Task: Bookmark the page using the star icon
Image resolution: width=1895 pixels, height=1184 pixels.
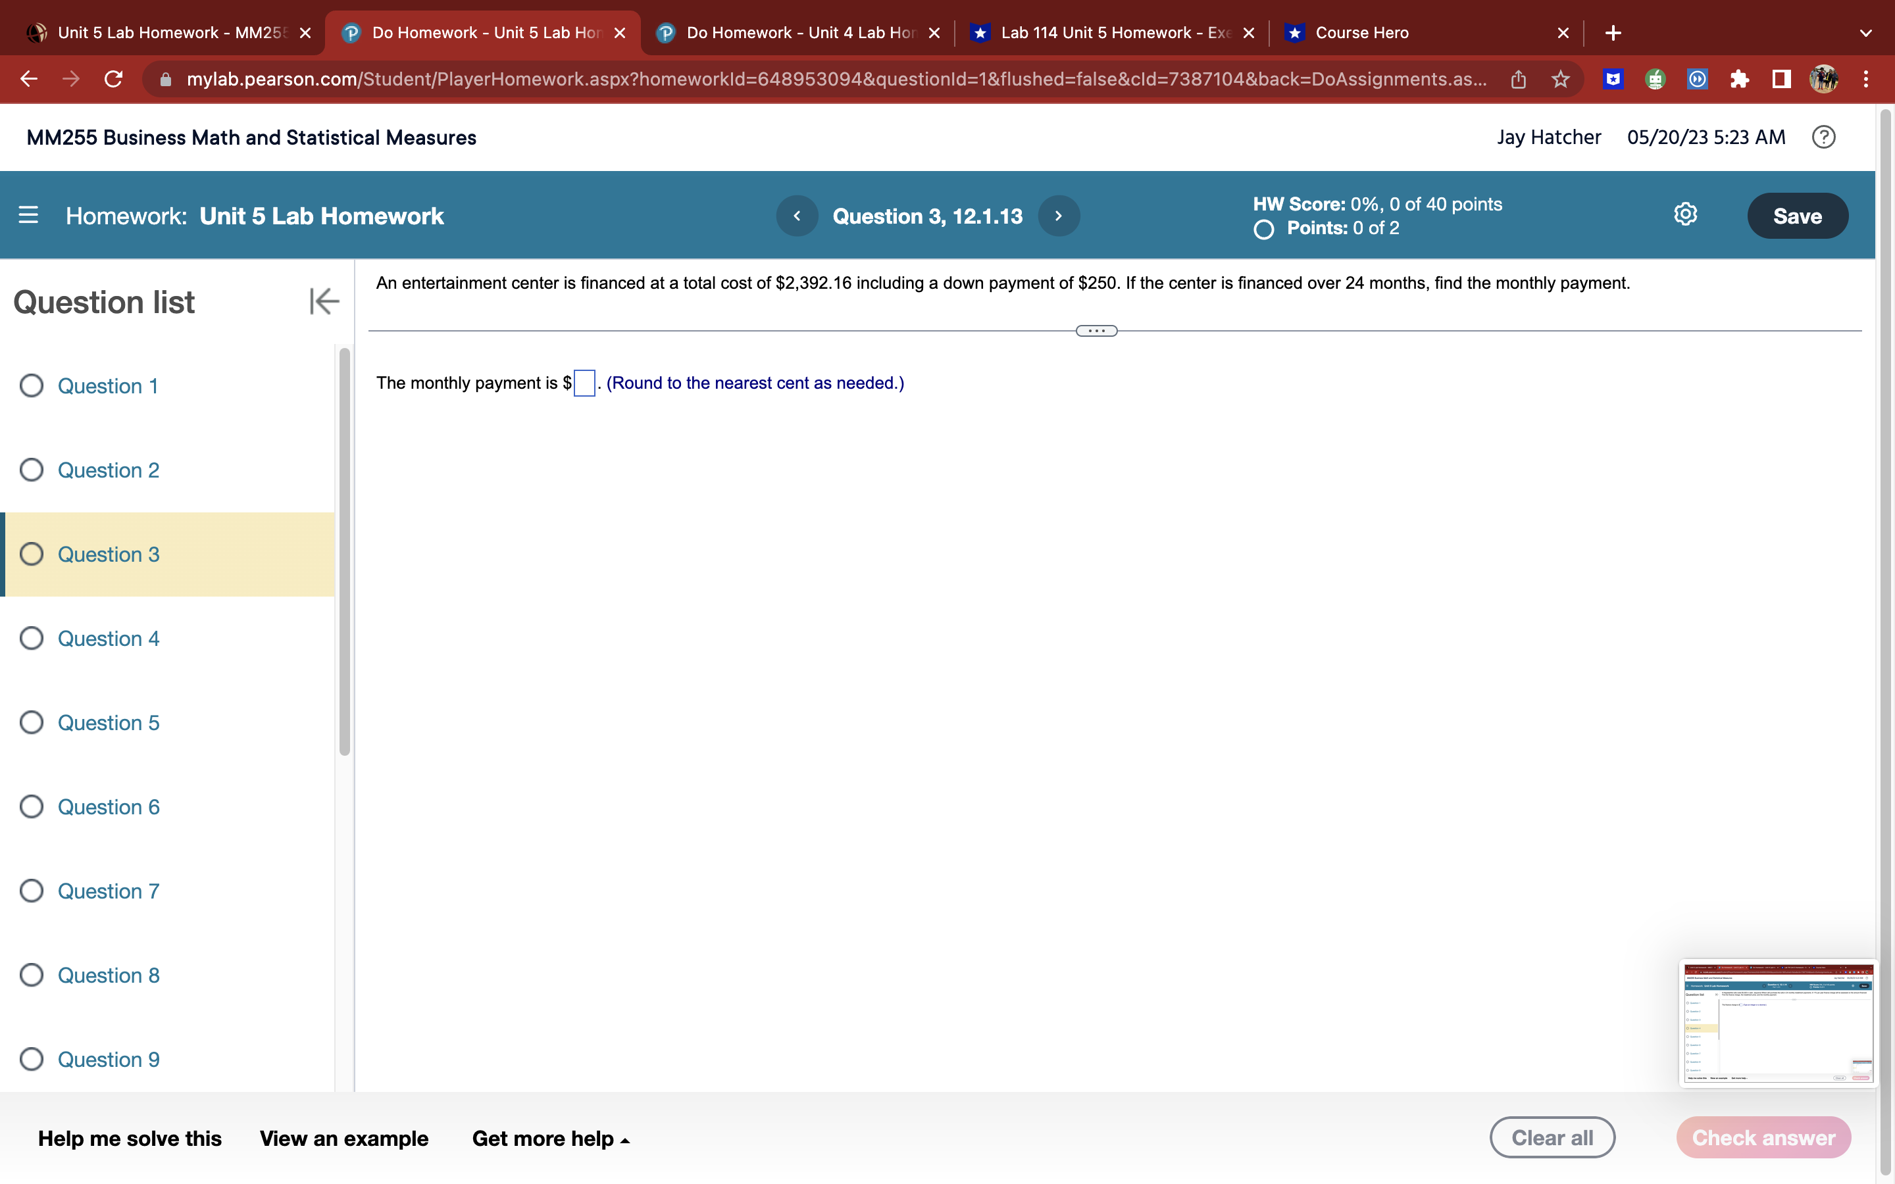Action: pos(1561,79)
